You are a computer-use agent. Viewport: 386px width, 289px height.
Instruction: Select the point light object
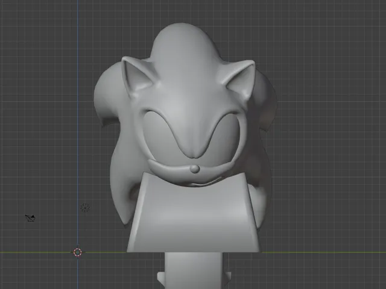coord(85,208)
